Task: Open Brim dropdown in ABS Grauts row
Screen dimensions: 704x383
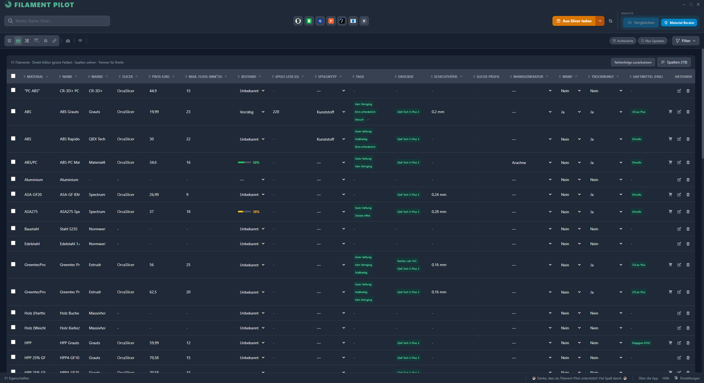Action: click(571, 112)
